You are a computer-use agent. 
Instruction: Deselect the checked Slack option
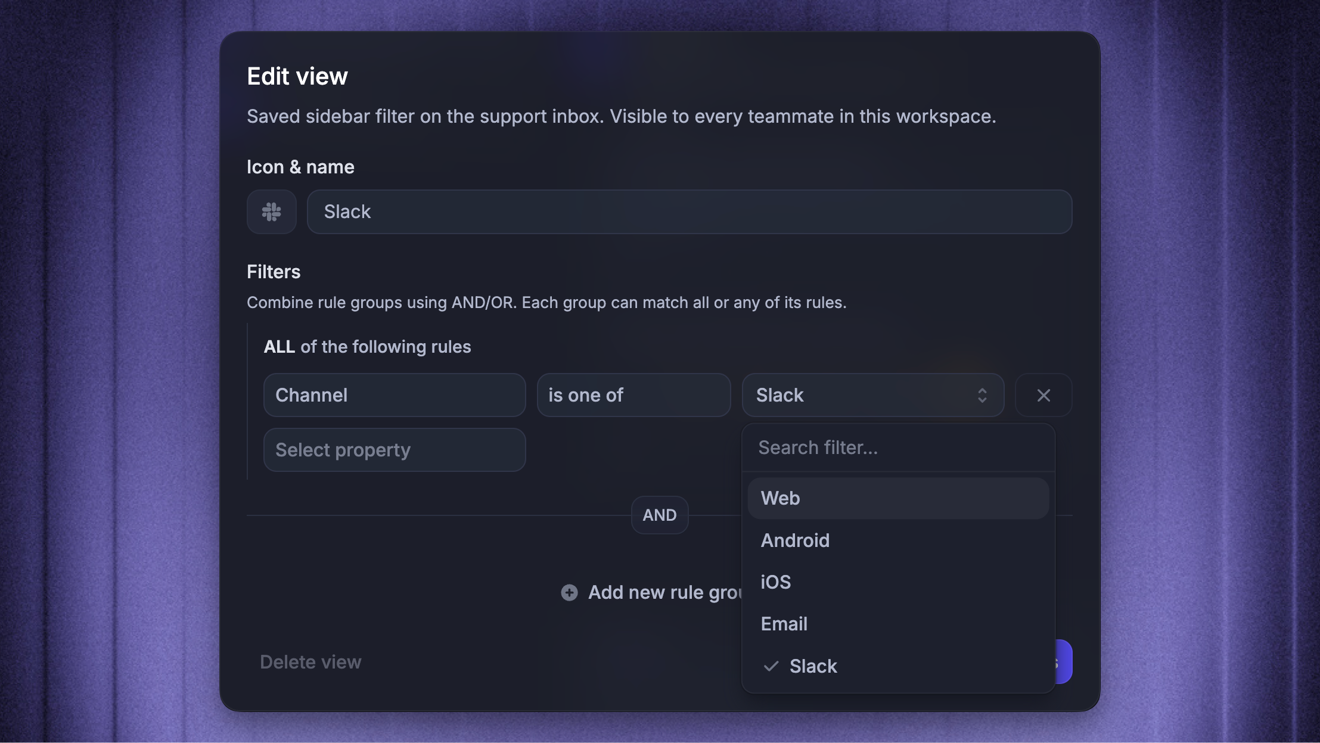(898, 666)
